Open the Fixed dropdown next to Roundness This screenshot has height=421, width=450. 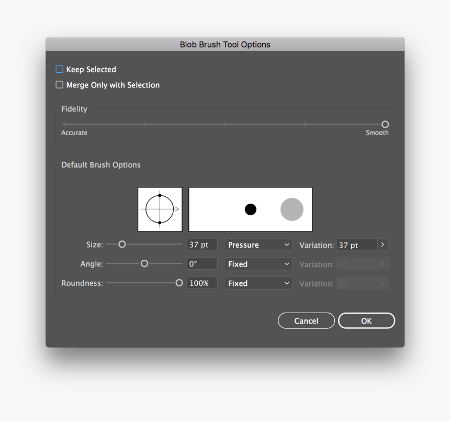257,283
